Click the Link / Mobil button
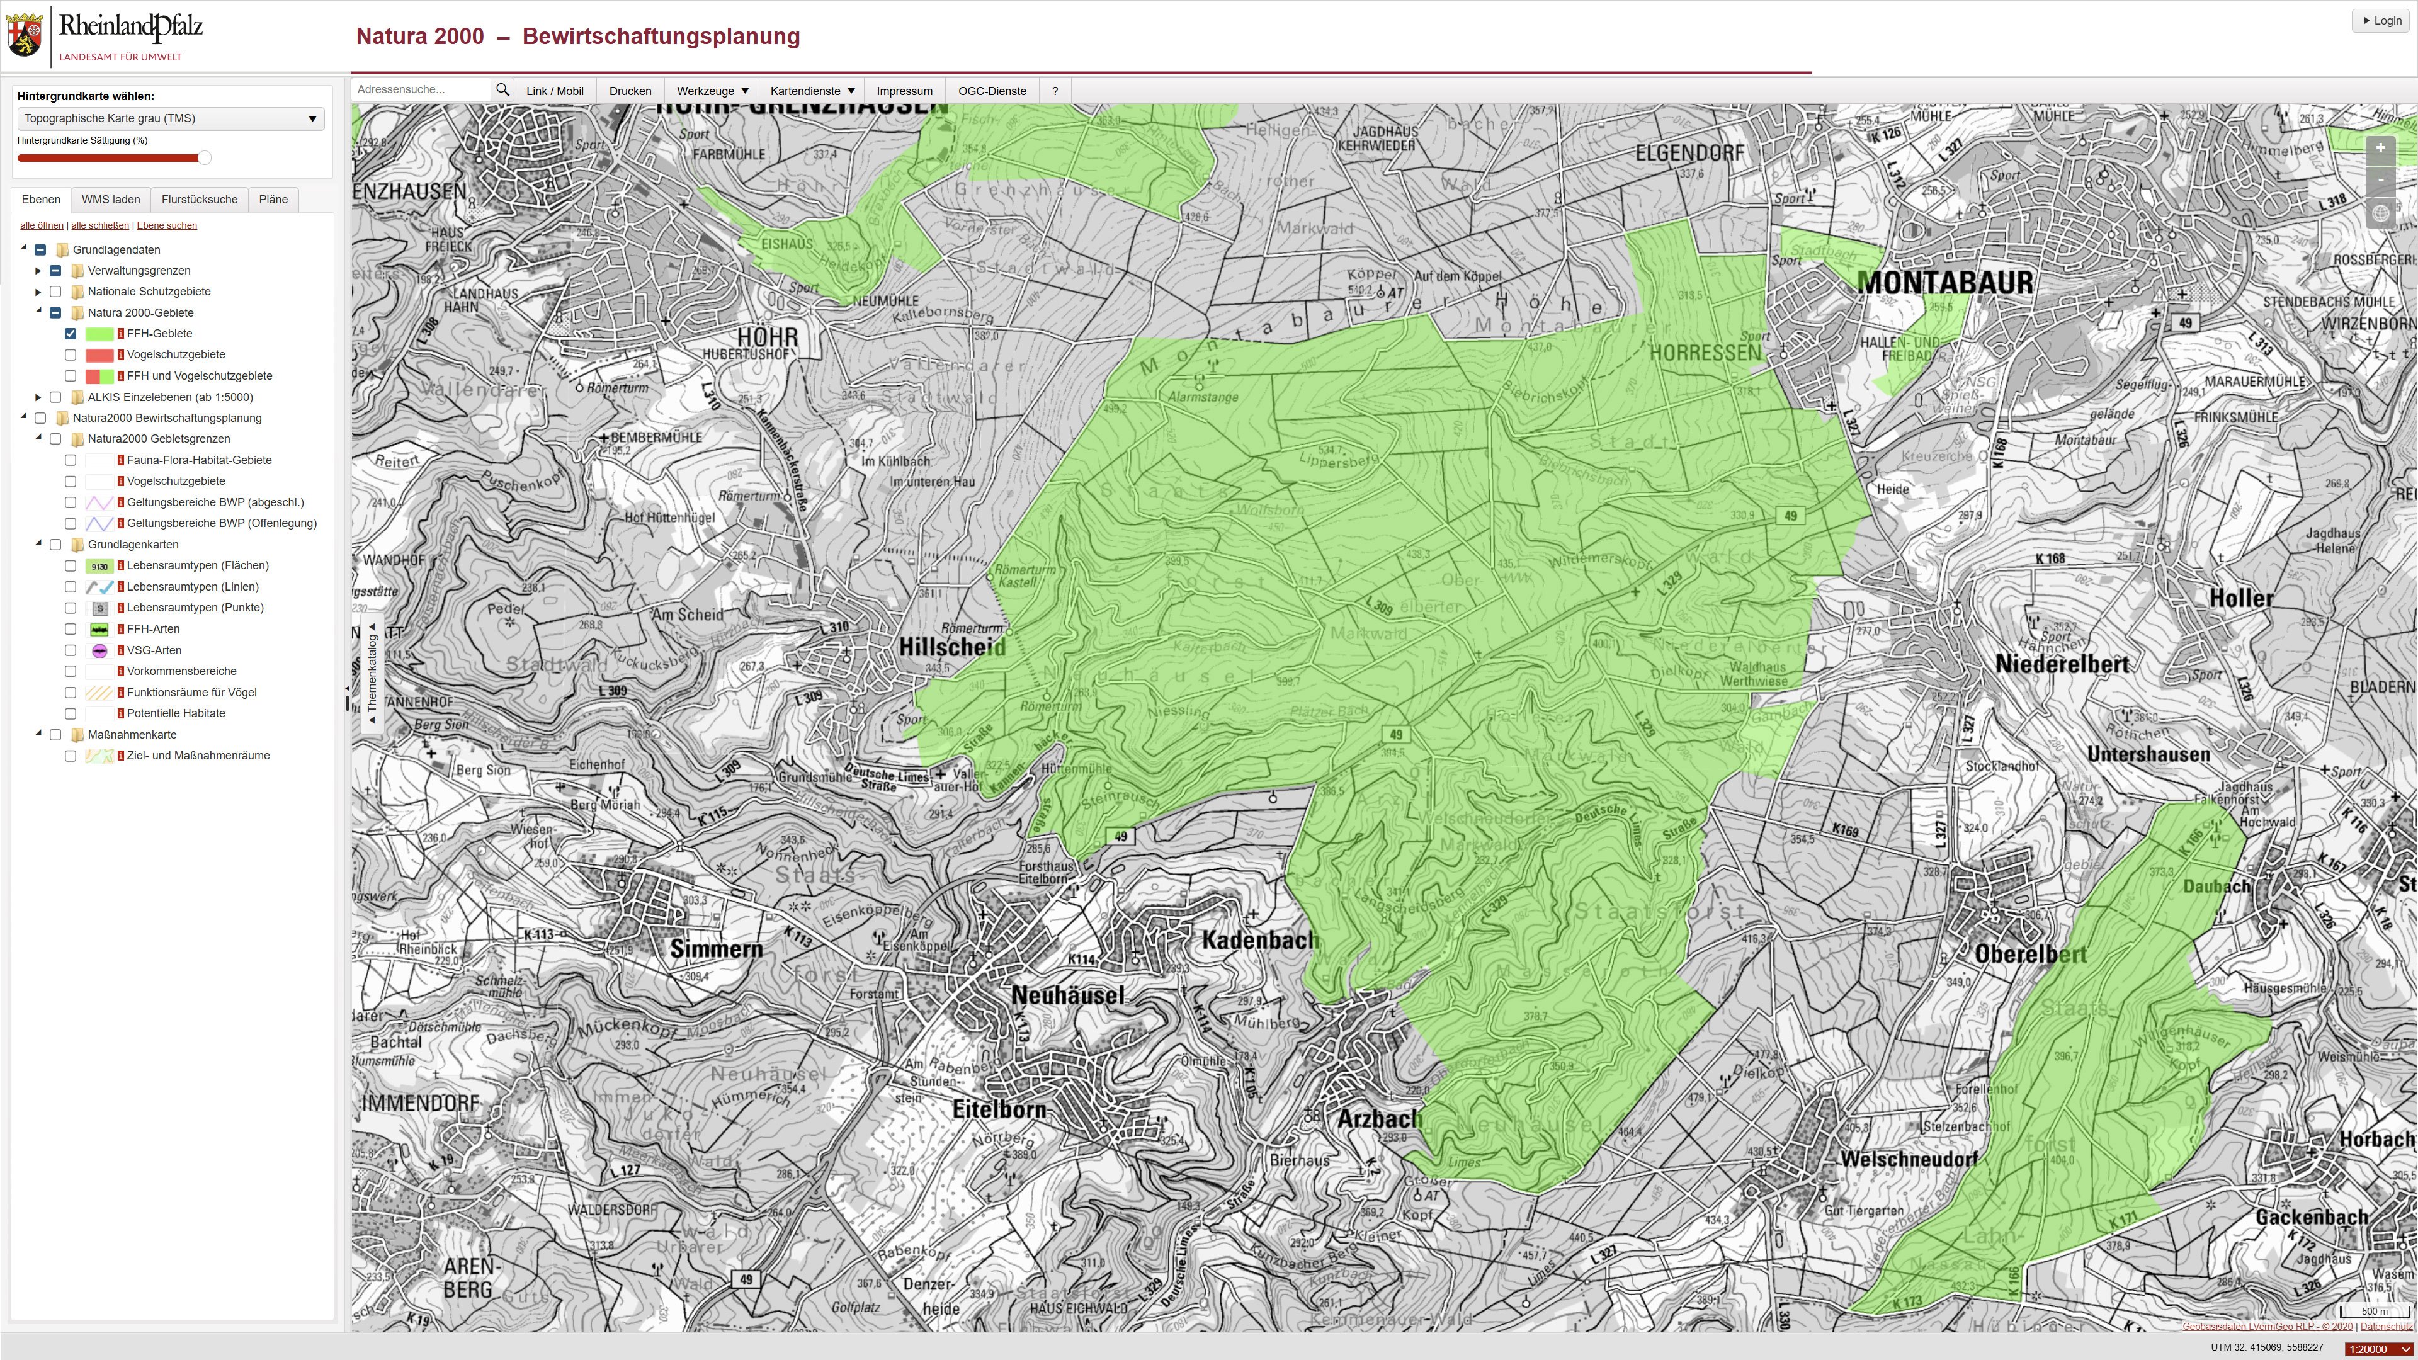The height and width of the screenshot is (1360, 2418). [x=555, y=91]
